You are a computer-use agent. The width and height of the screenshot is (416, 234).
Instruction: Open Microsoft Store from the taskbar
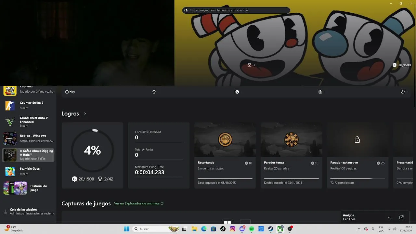[x=213, y=229]
